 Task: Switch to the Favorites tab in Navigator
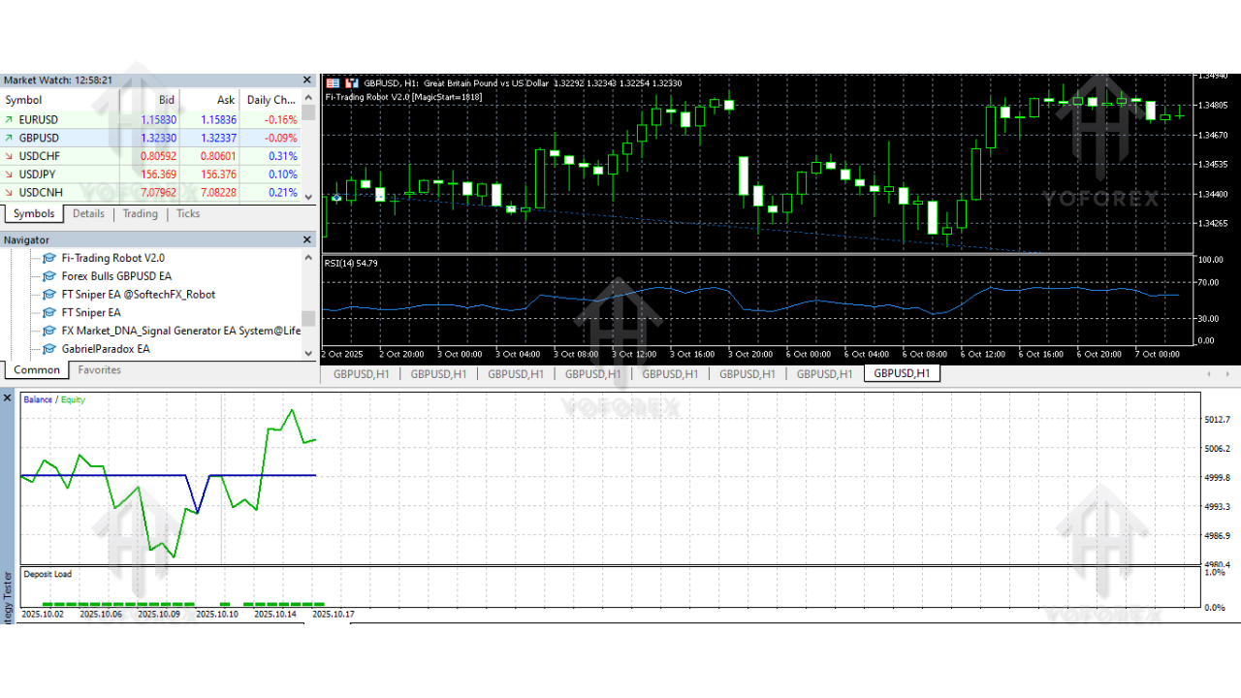coord(99,369)
